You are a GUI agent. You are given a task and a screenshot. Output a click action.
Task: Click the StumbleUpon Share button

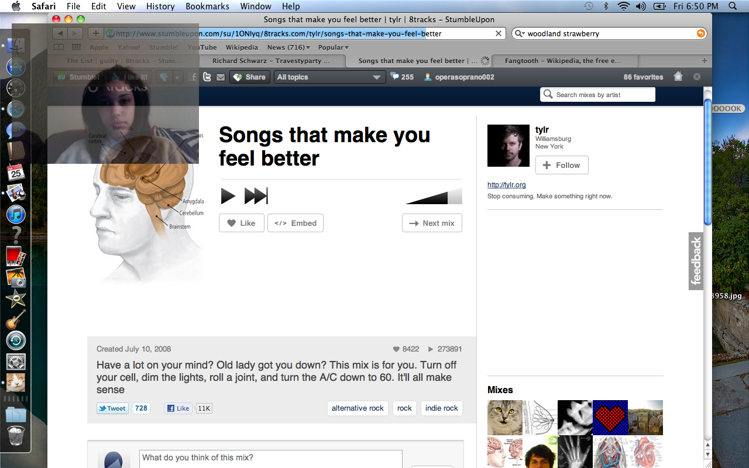249,77
